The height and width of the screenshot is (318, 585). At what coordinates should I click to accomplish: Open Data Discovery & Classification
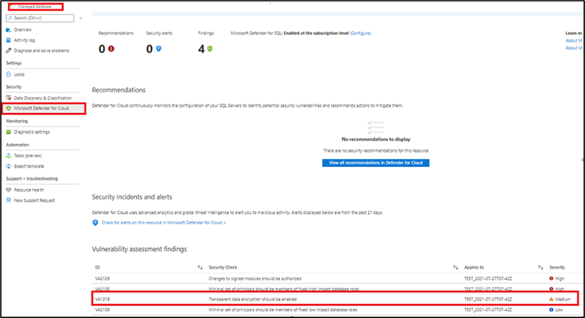[x=43, y=98]
